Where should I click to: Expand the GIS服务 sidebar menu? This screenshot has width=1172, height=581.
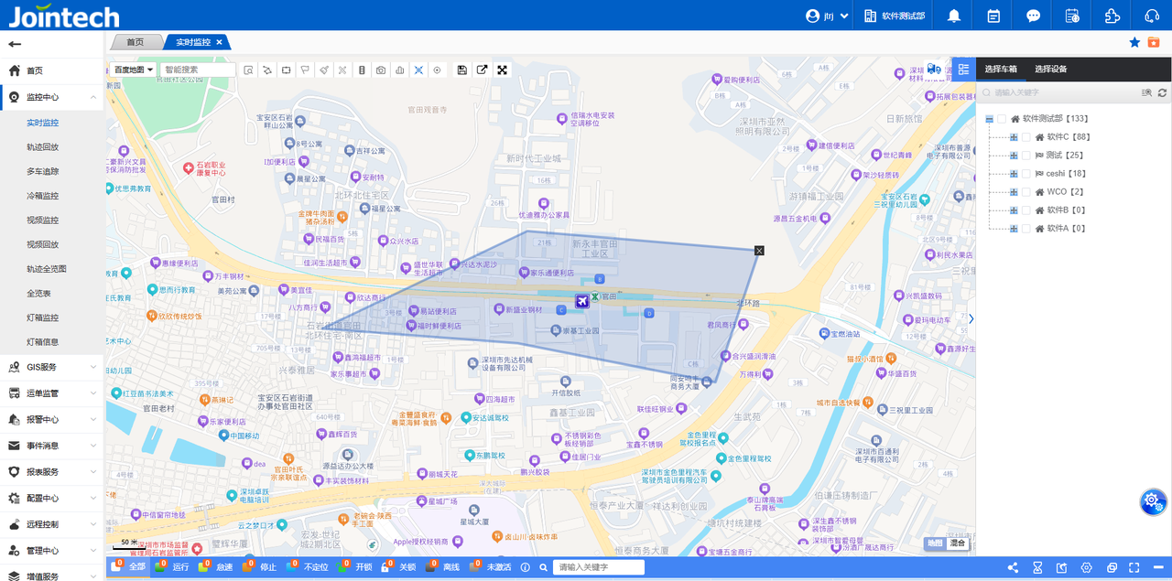(51, 367)
